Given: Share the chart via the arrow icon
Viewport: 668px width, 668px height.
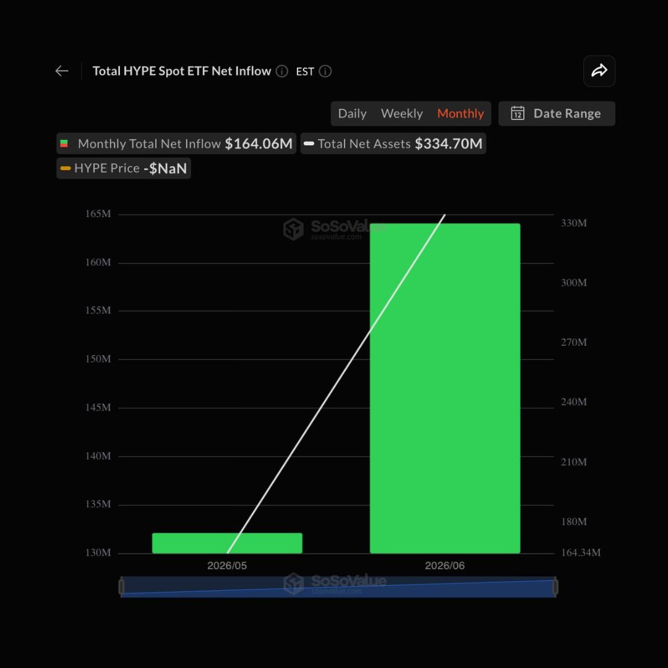Looking at the screenshot, I should pyautogui.click(x=599, y=71).
